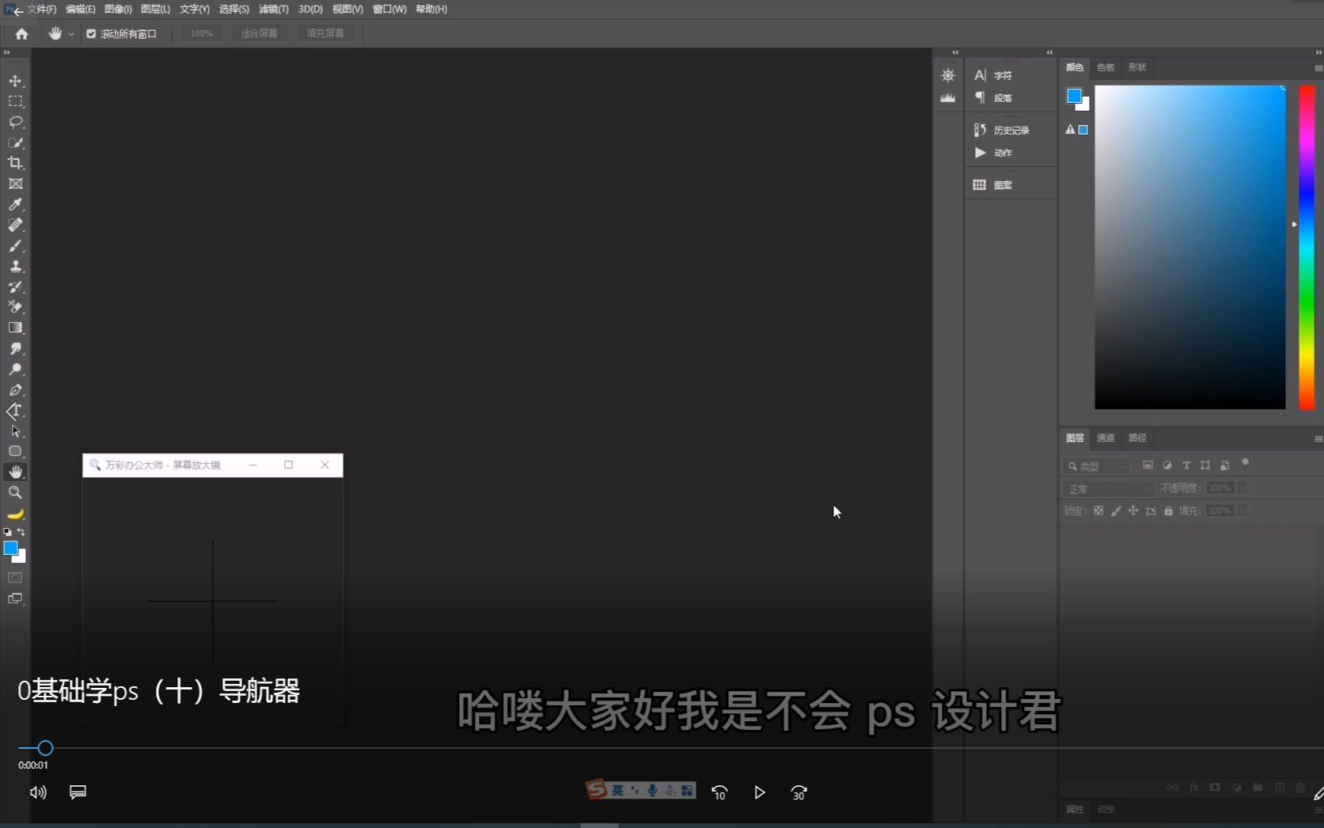Click the 100% zoom button
This screenshot has width=1324, height=828.
point(201,33)
